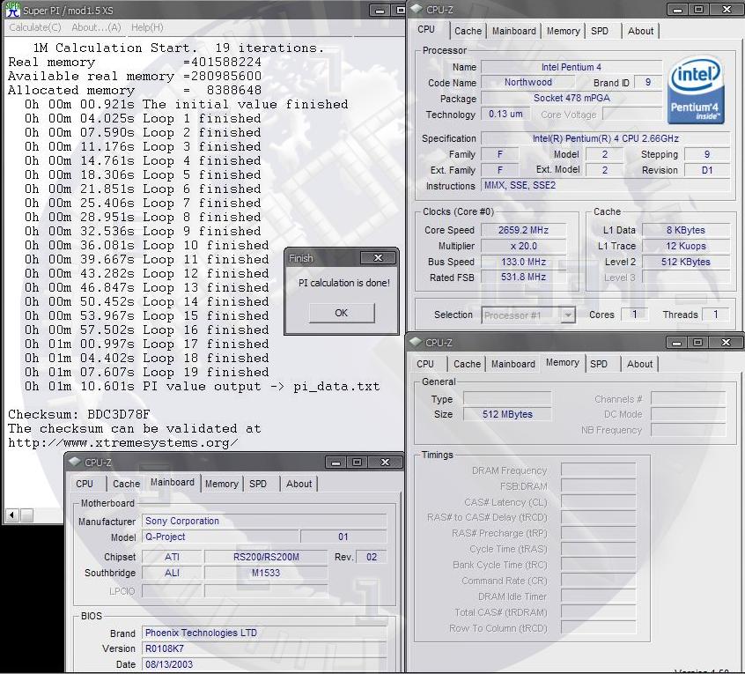Click the processor Name field 'Intel Pentium 4'
The height and width of the screenshot is (674, 745).
point(572,67)
